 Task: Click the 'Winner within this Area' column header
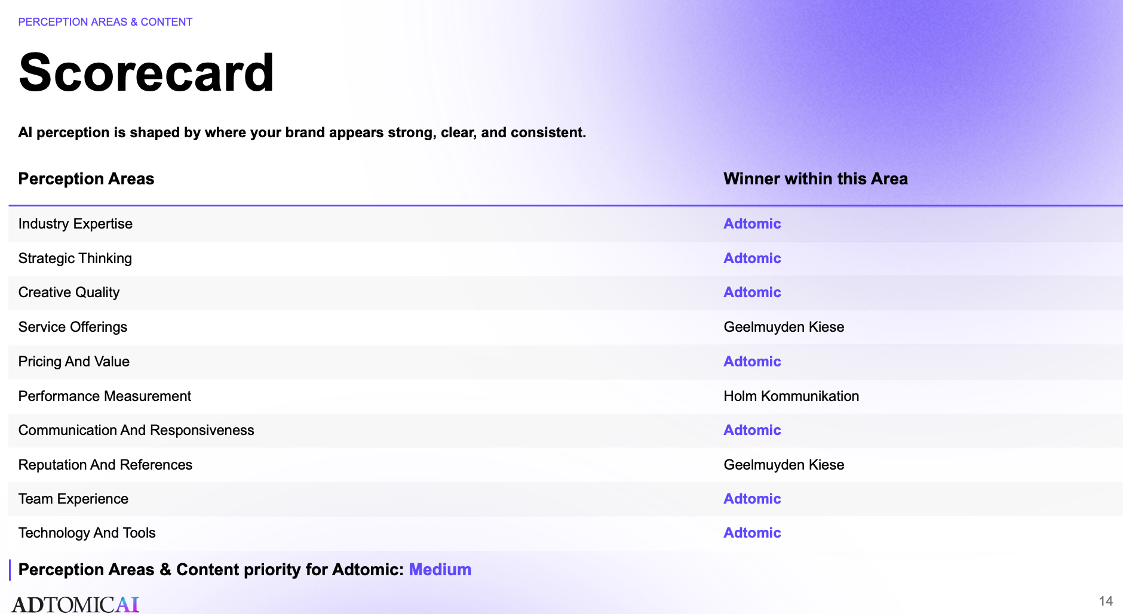pos(815,179)
